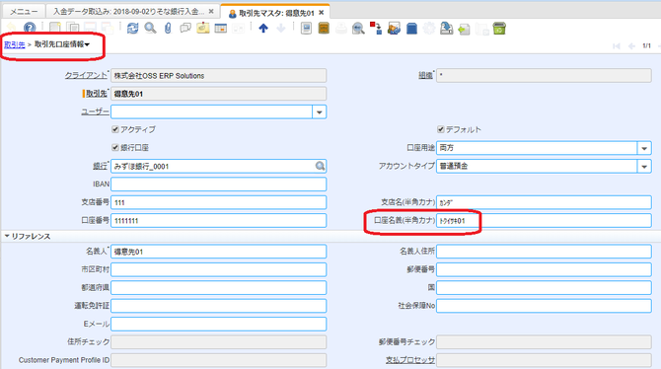Click the 口座番号 field containing 1111111

[x=218, y=220]
